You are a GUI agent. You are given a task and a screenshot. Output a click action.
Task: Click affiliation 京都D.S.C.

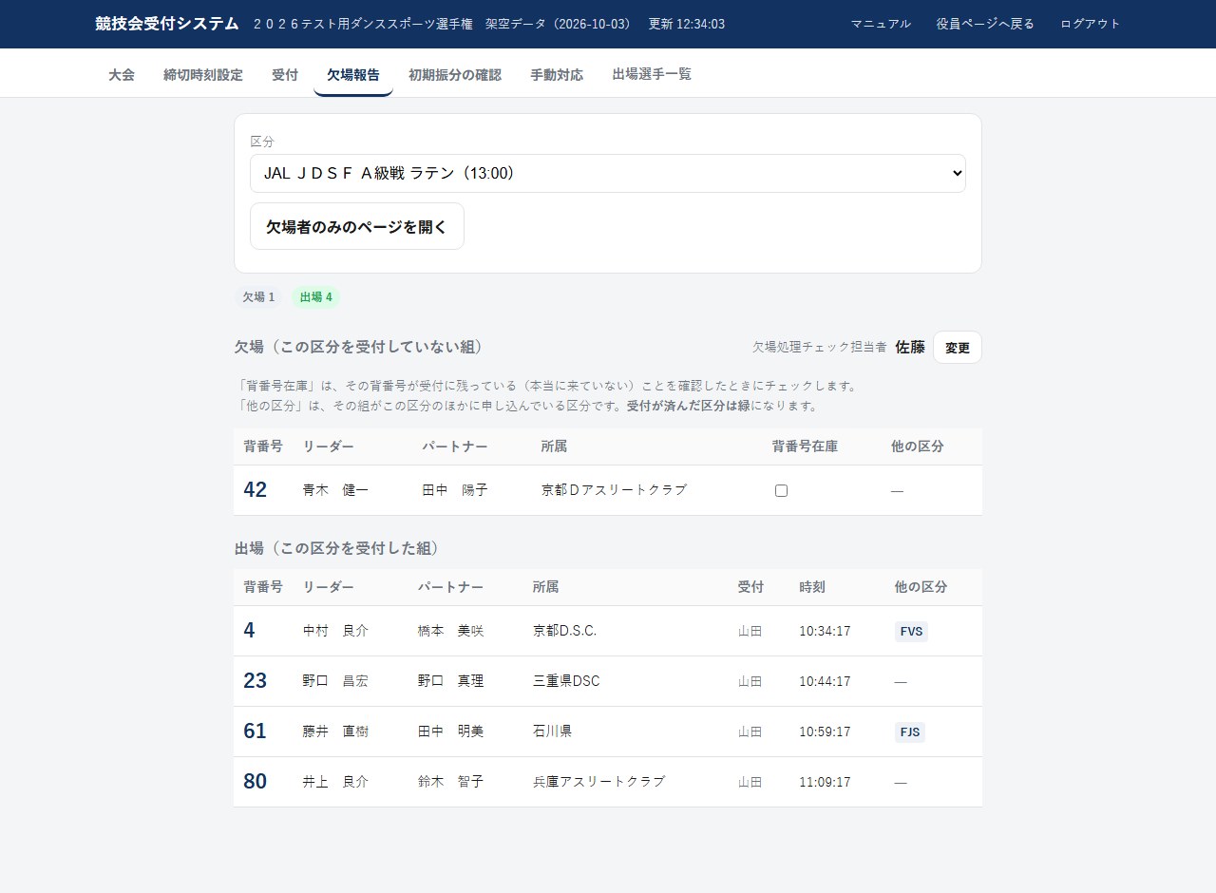(x=565, y=631)
